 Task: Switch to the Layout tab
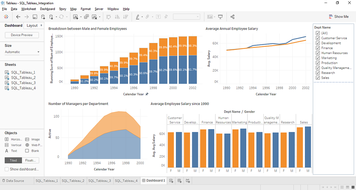[x=31, y=26]
